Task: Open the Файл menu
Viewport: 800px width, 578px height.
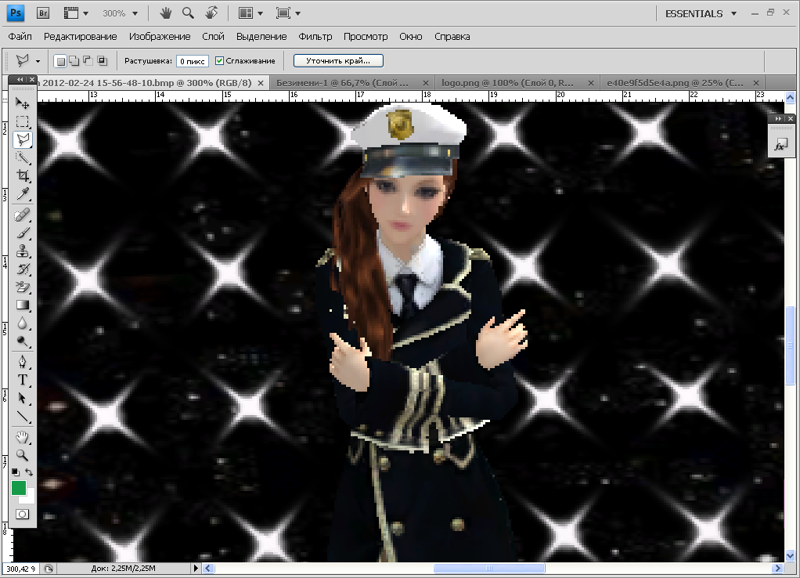Action: (20, 37)
